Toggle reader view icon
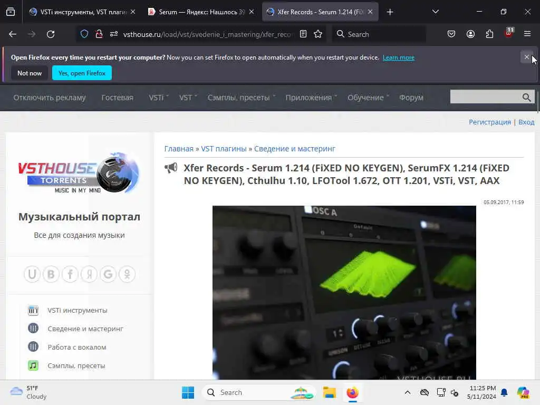 point(303,34)
